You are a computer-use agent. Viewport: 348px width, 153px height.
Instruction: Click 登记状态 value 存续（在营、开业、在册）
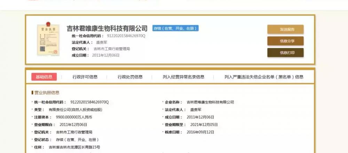pos(77,140)
